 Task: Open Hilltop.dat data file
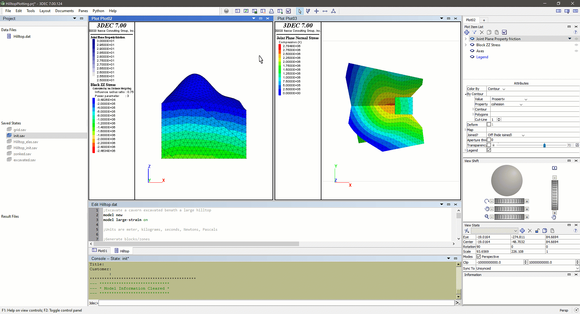pyautogui.click(x=22, y=37)
